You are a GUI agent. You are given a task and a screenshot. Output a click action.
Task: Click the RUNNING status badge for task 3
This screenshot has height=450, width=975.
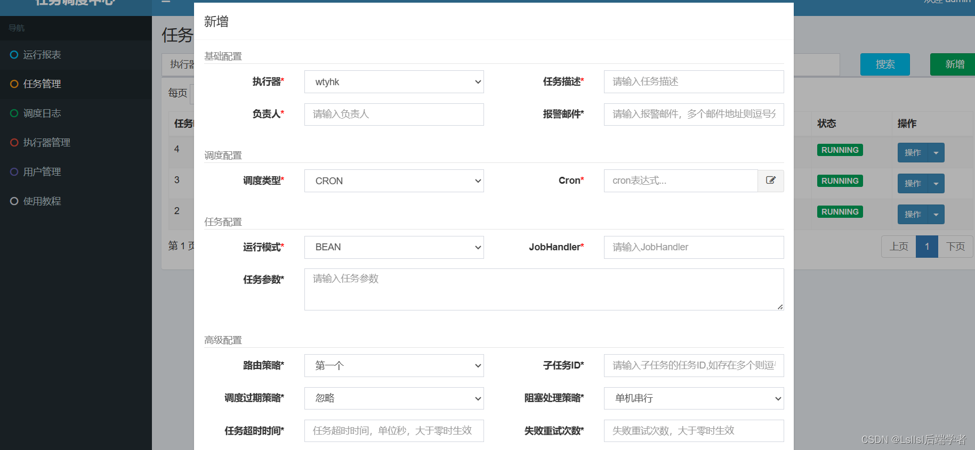840,181
